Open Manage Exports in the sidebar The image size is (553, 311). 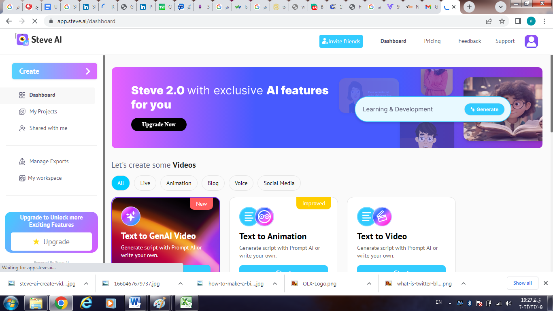coord(49,162)
